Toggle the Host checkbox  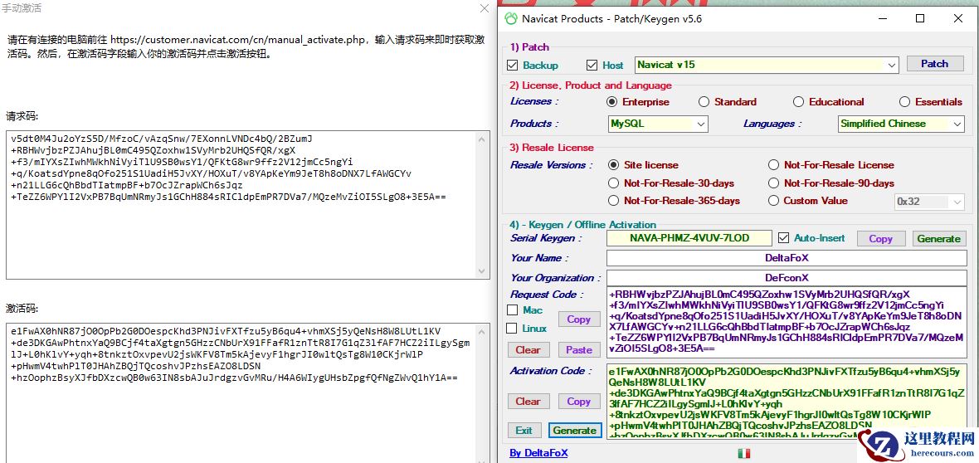point(592,65)
